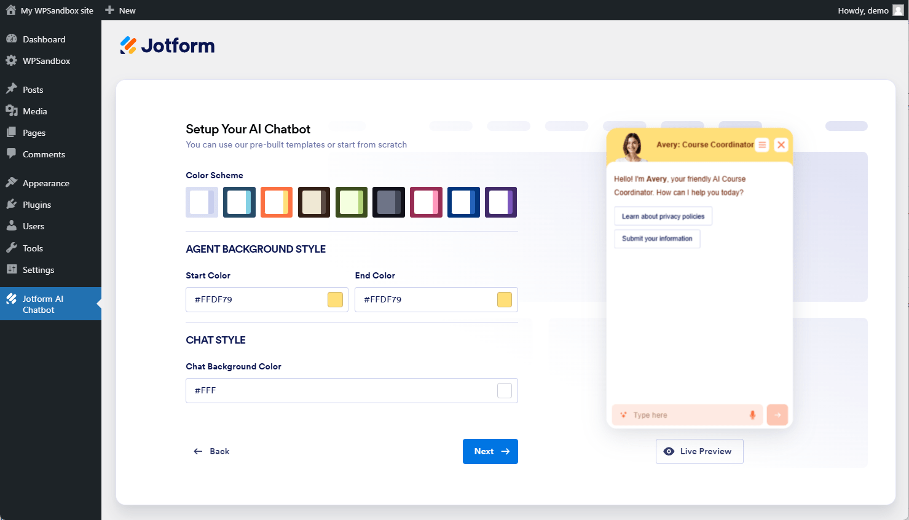This screenshot has height=520, width=909.
Task: Click the Next button
Action: coord(490,451)
